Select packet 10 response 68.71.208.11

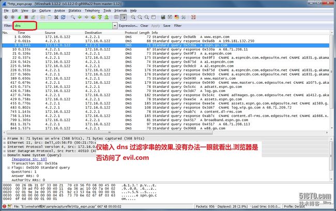tap(165, 49)
